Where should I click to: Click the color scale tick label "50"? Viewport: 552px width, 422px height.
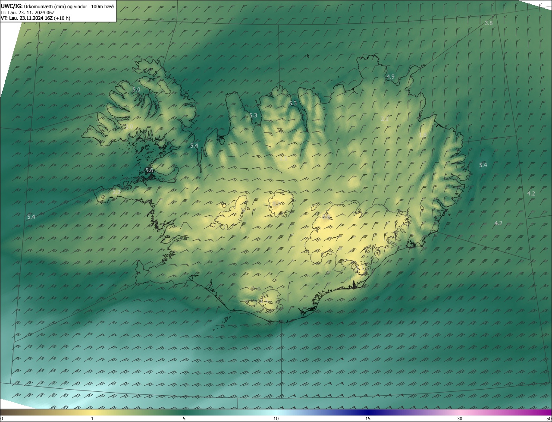click(x=549, y=419)
